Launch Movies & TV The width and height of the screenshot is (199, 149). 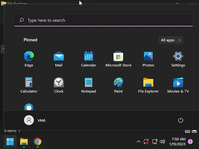(x=178, y=85)
